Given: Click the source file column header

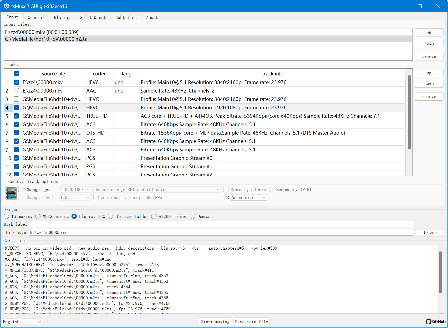Looking at the screenshot, I should (x=53, y=74).
